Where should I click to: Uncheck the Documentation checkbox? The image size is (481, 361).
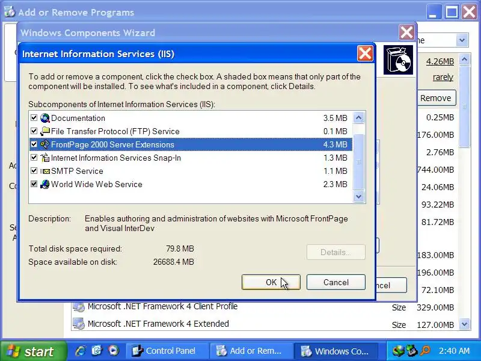click(x=34, y=117)
